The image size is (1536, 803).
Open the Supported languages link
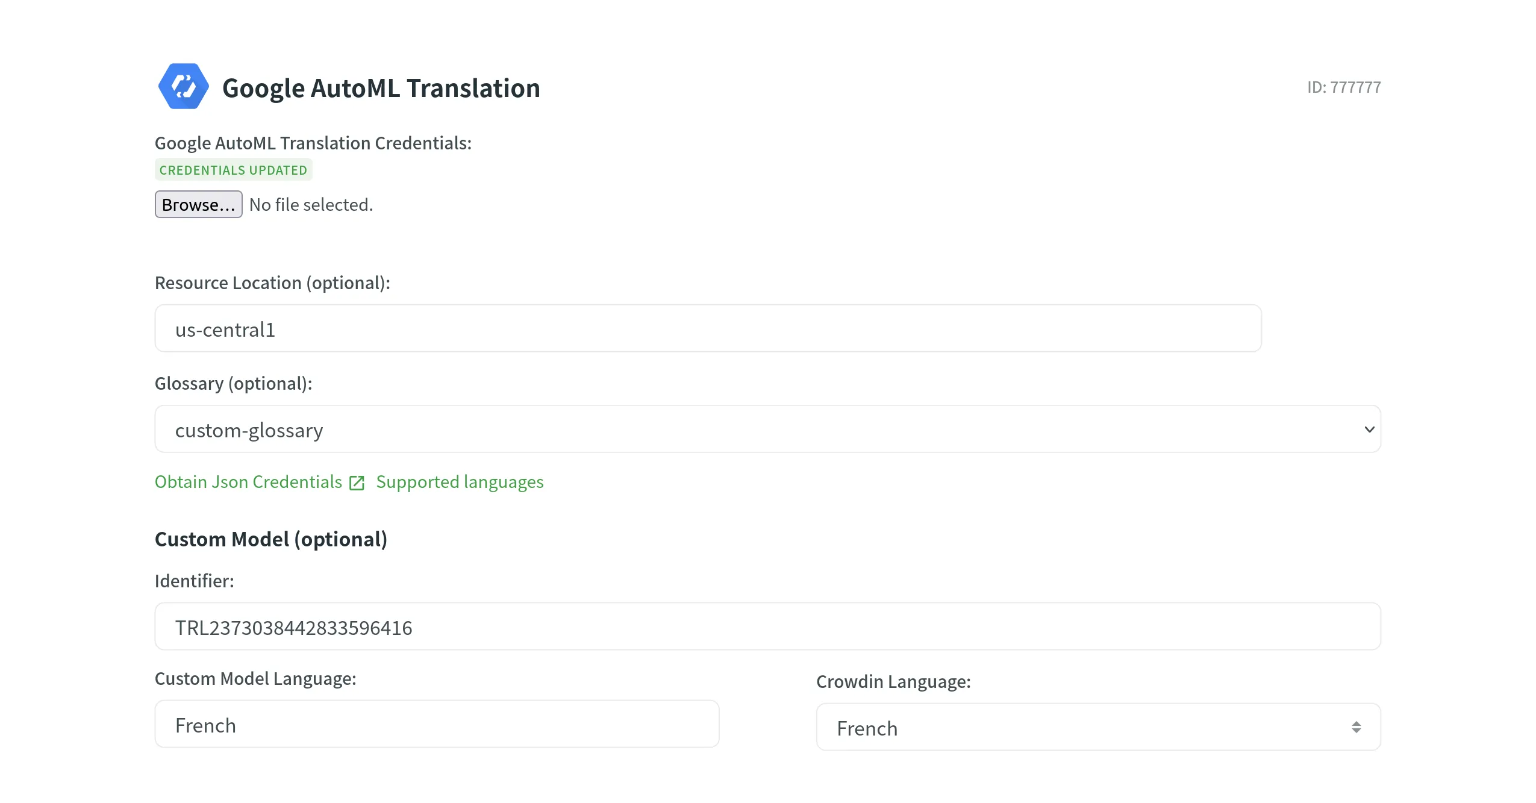460,481
